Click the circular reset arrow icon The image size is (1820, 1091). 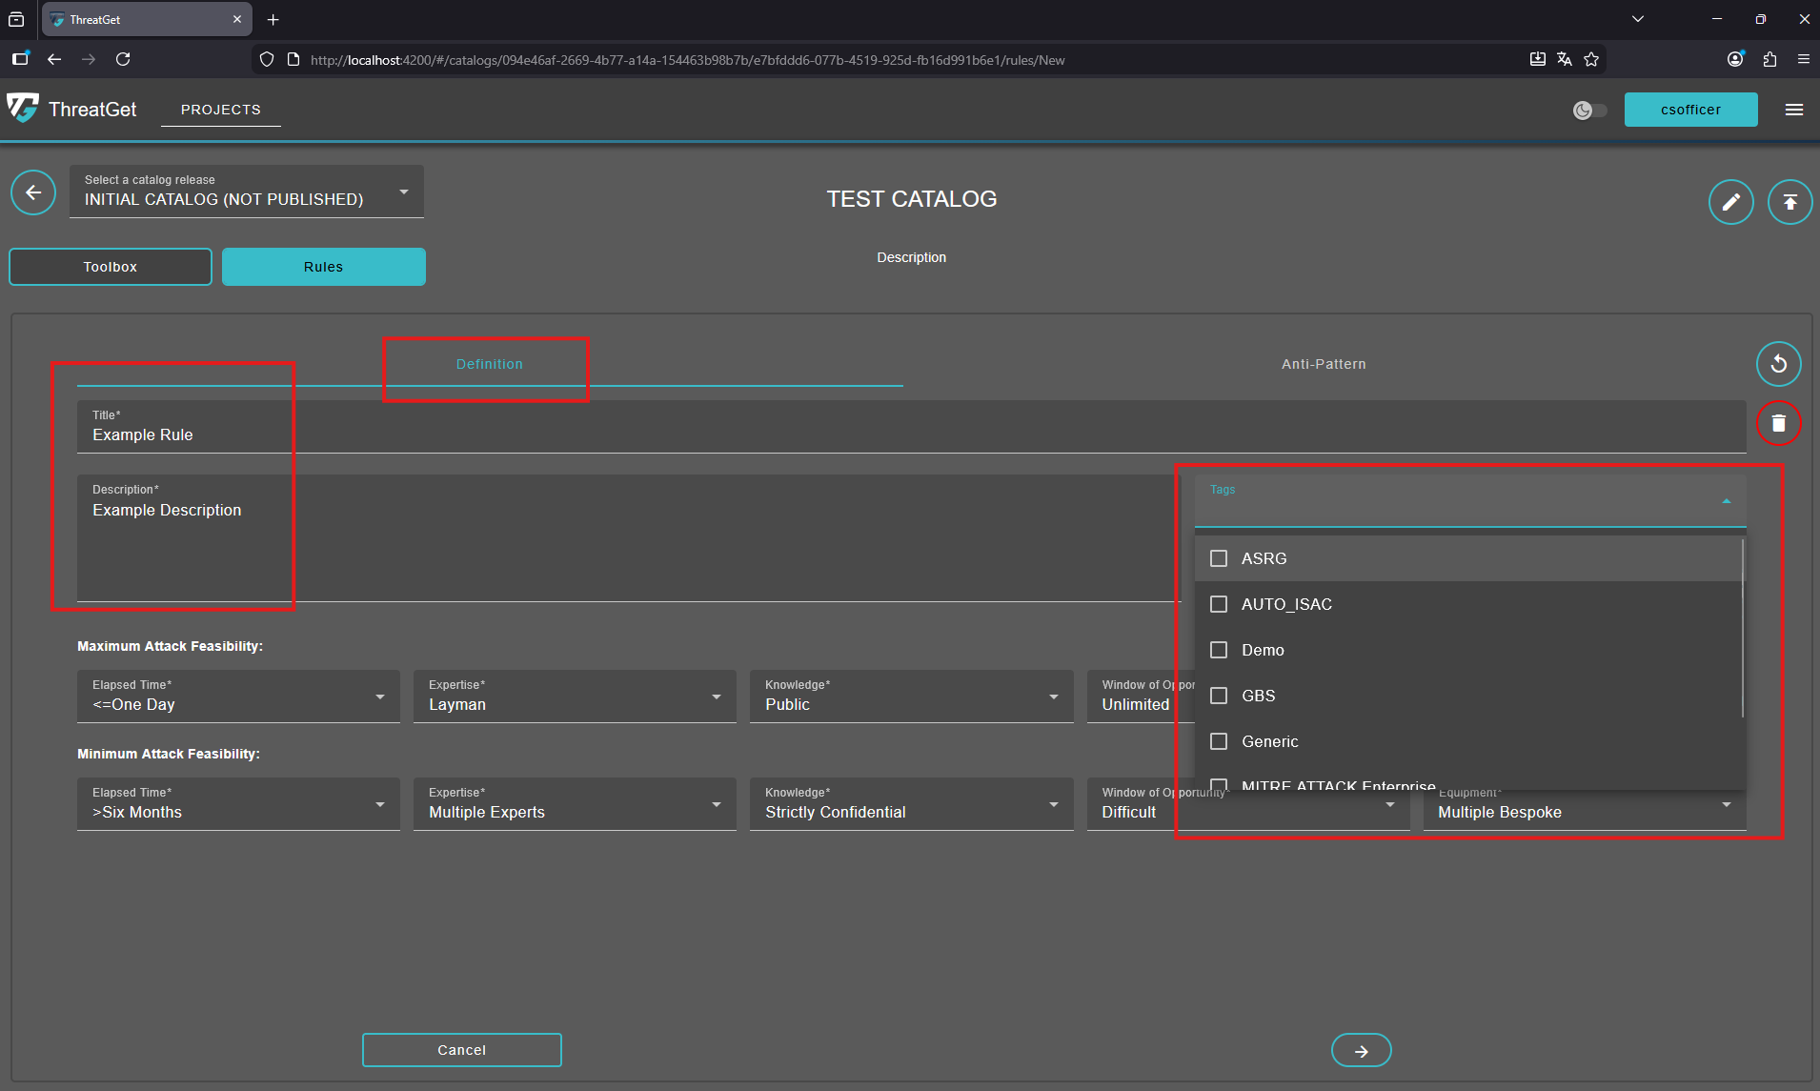1778,364
